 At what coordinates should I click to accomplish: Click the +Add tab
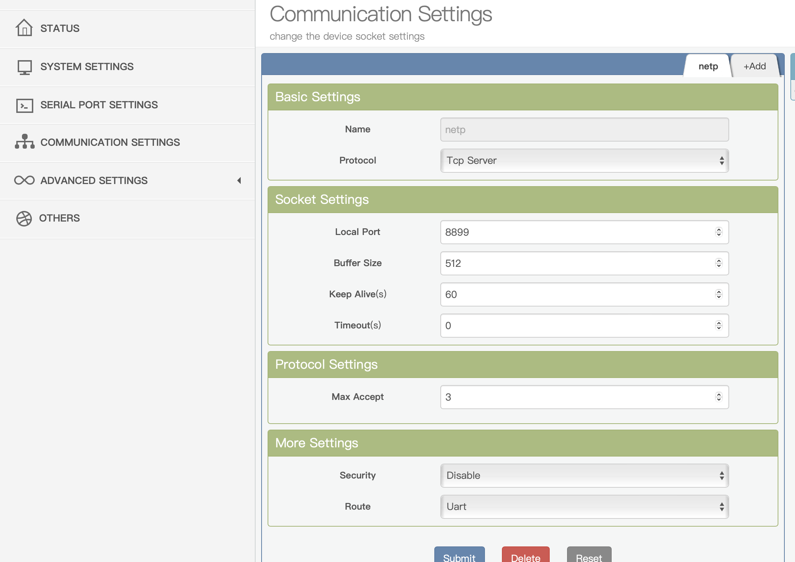754,67
